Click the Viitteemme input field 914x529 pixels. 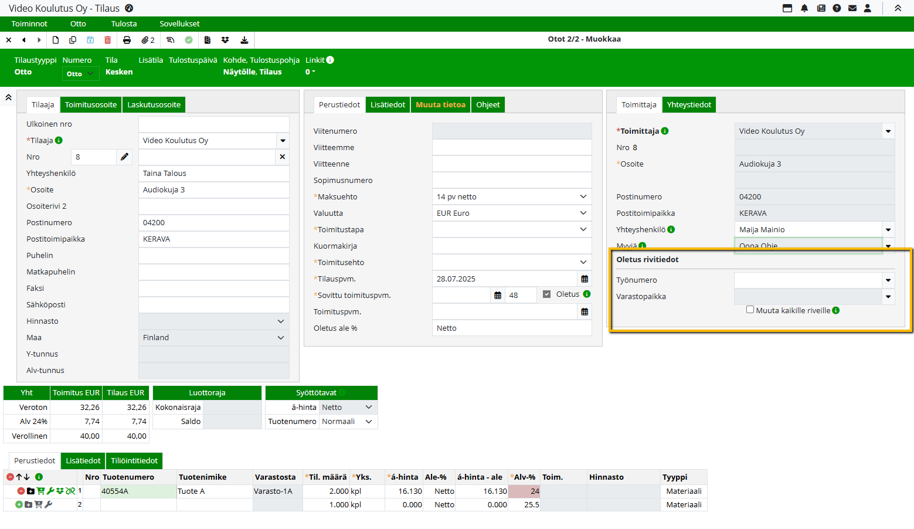pyautogui.click(x=511, y=148)
